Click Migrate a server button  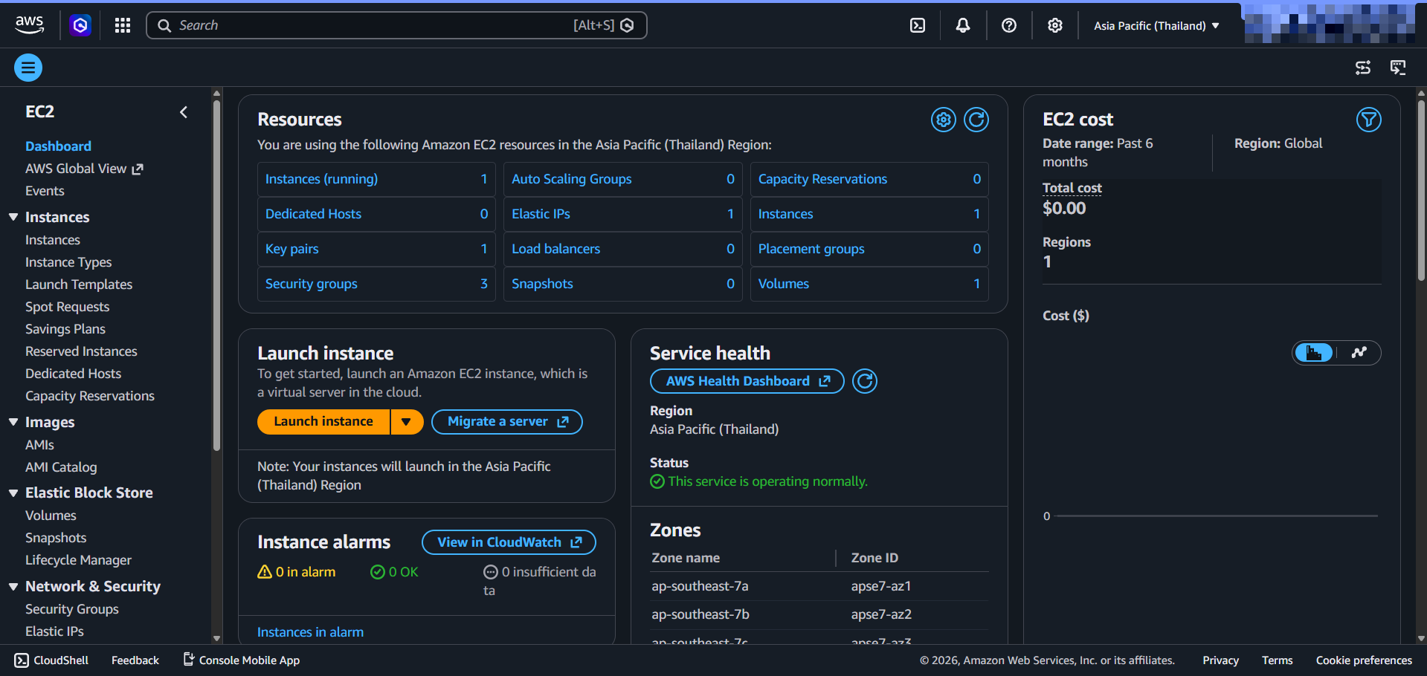(507, 422)
